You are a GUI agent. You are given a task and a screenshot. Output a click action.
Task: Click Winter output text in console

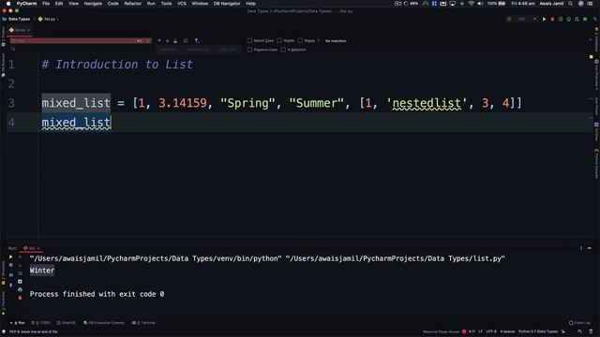[x=42, y=271]
